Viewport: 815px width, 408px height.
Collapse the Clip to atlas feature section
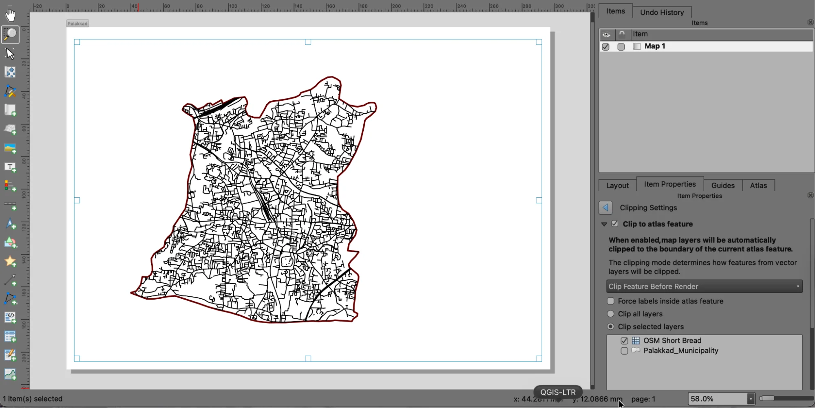[604, 224]
